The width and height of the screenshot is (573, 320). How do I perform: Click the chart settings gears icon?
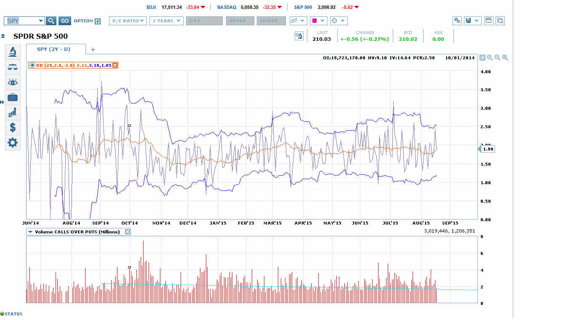[457, 21]
